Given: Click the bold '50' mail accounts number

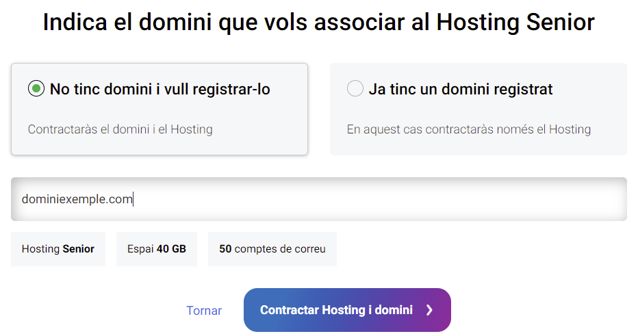Looking at the screenshot, I should point(225,249).
